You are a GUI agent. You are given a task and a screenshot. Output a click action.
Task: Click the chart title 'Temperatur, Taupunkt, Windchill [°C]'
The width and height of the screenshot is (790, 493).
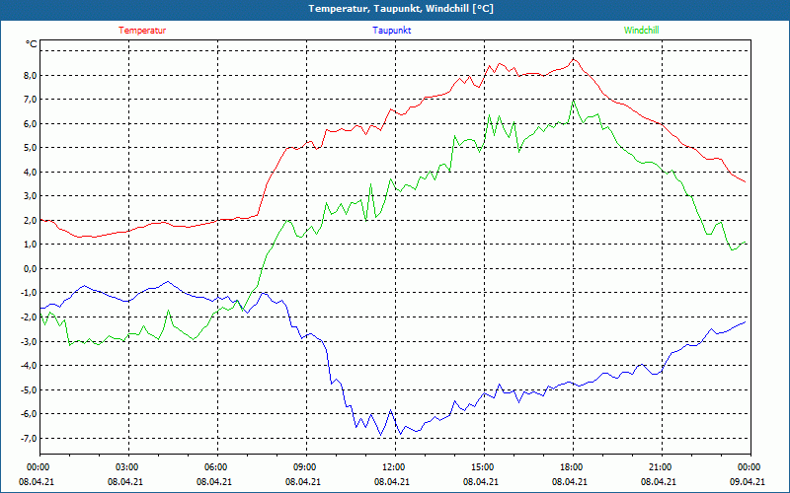(401, 9)
